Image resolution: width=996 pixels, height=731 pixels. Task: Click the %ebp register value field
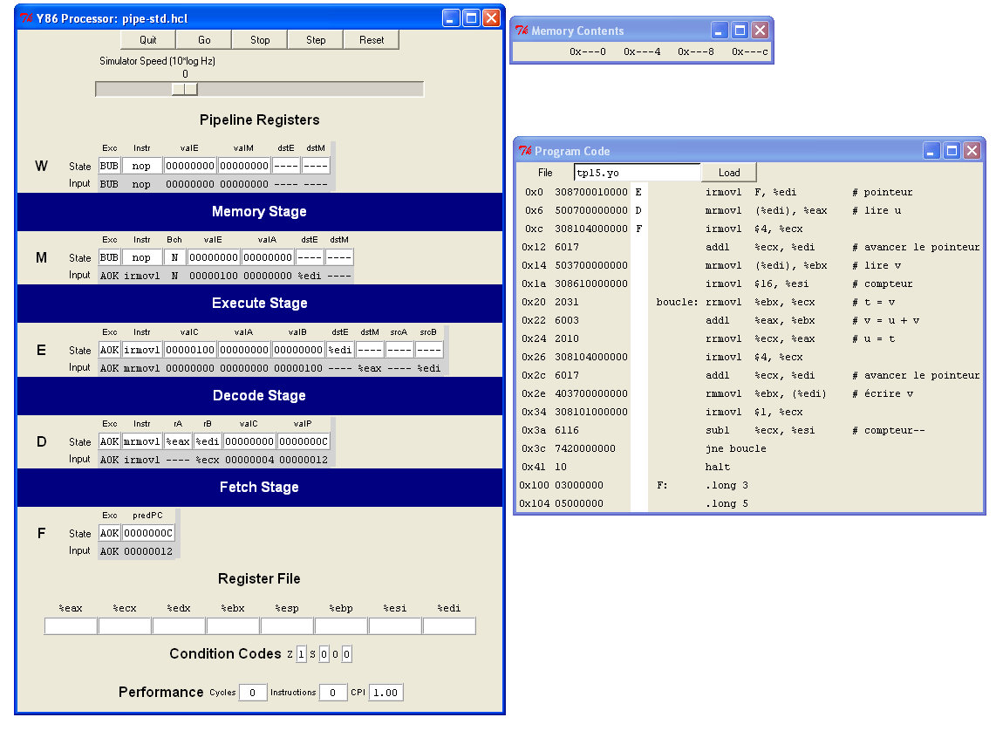pyautogui.click(x=340, y=625)
